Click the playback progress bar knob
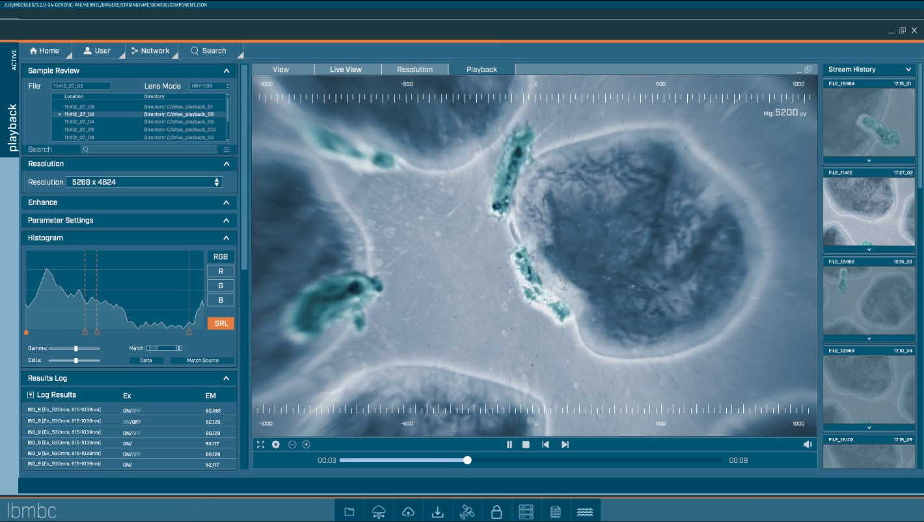 pos(467,460)
